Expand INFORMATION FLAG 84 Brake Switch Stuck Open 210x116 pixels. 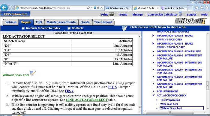(153, 36)
